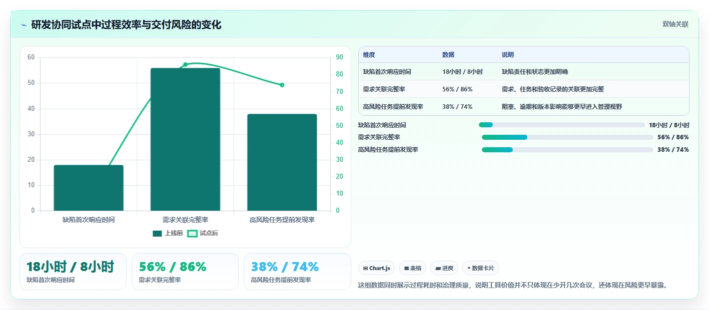
Task: Click the right axis value 90
Action: coord(339,57)
